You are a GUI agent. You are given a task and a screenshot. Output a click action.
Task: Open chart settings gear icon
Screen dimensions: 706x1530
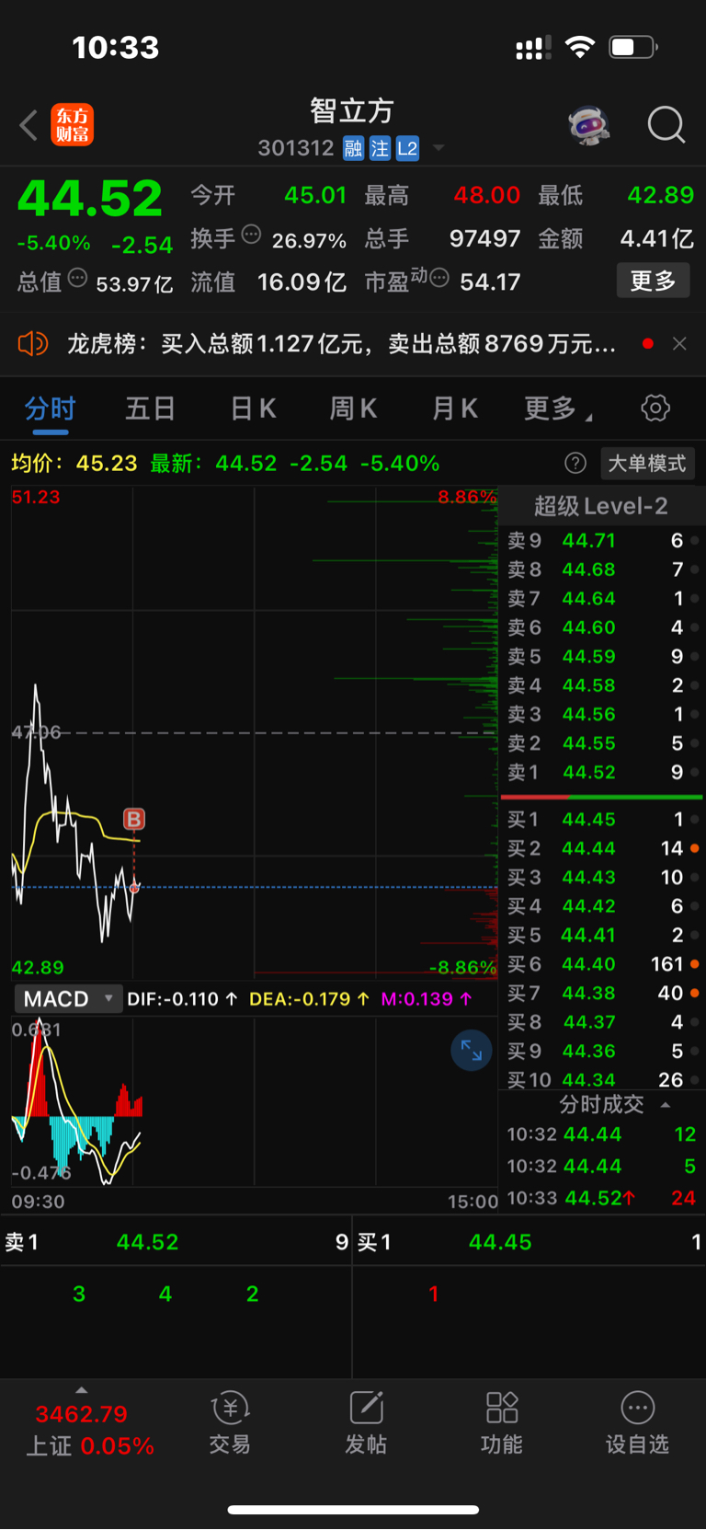point(655,408)
